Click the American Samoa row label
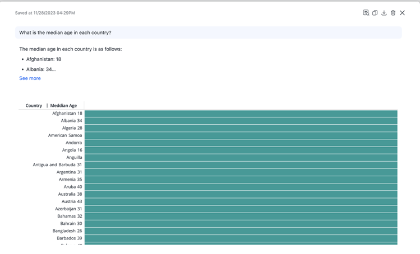The image size is (420, 254). (65, 135)
